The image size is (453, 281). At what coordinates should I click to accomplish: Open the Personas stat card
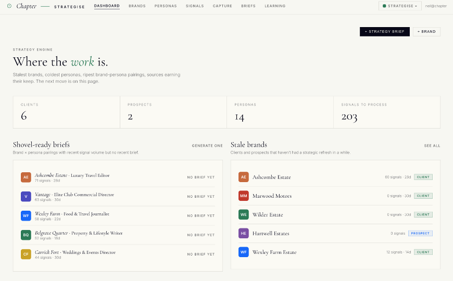coord(280,112)
